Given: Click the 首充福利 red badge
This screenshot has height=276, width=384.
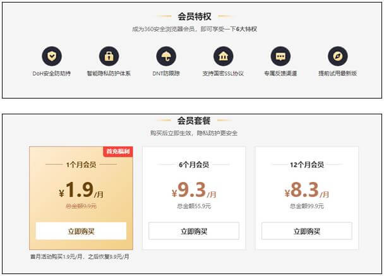Looking at the screenshot, I should tap(118, 152).
